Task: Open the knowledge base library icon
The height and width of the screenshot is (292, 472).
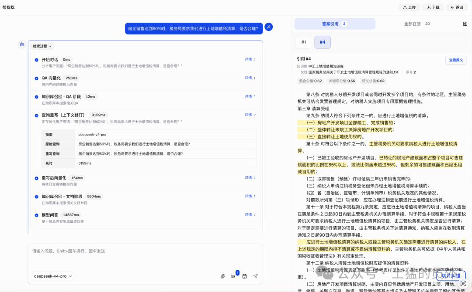Action: (x=233, y=276)
